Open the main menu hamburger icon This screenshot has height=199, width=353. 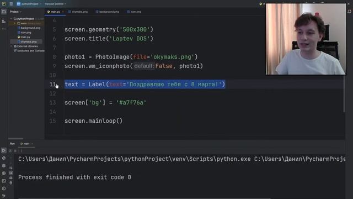11,4
